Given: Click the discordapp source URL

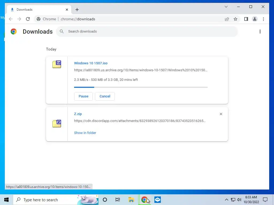Looking at the screenshot, I should 140,121.
